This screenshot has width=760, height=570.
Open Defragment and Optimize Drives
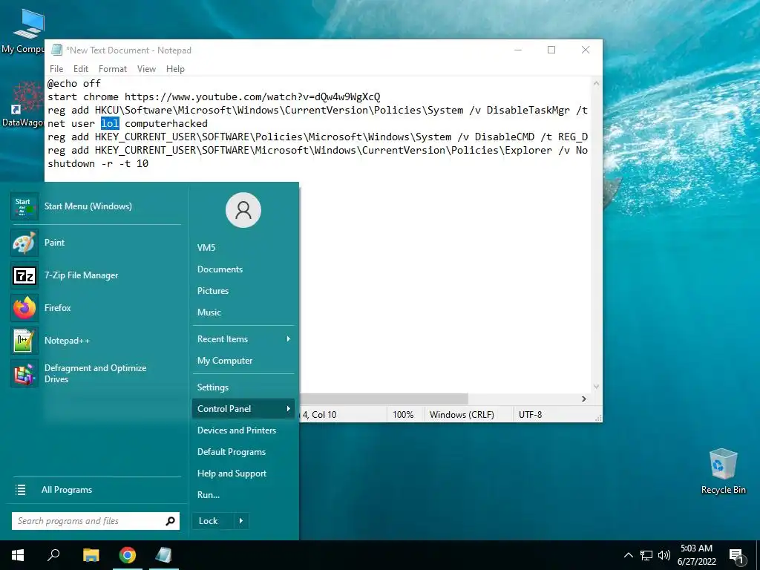[x=24, y=374]
